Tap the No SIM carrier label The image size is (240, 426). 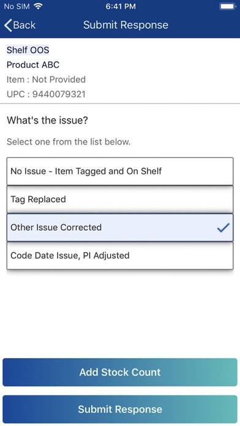[x=17, y=7]
